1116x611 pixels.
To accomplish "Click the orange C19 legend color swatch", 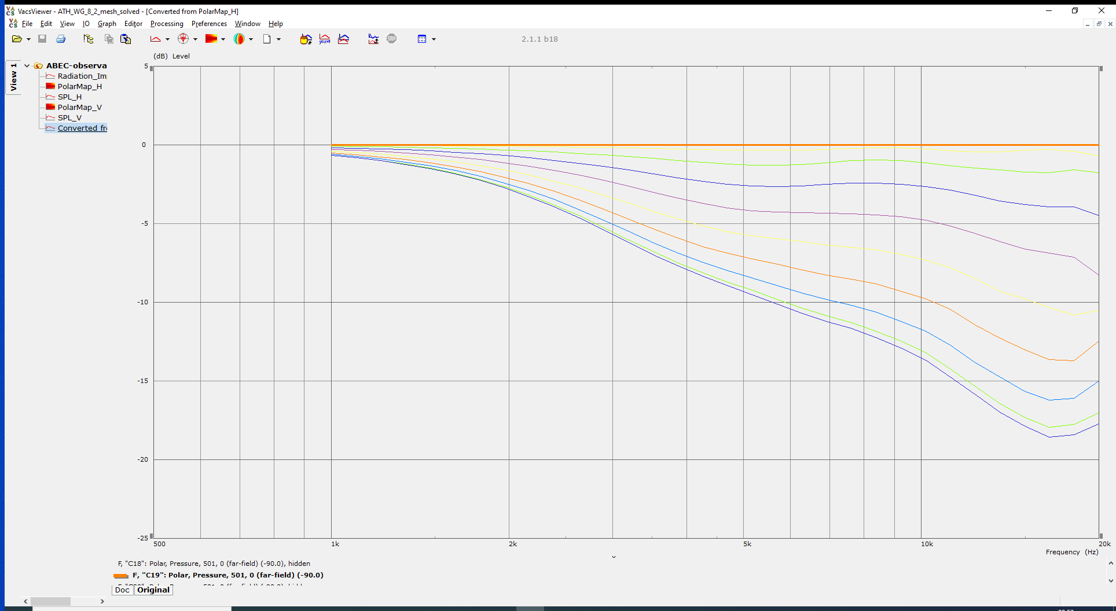I will tap(121, 576).
